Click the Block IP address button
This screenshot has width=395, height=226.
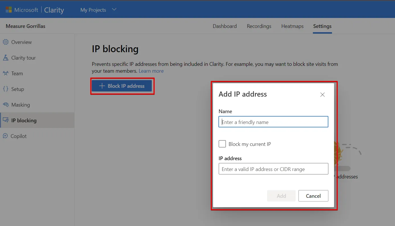[122, 86]
